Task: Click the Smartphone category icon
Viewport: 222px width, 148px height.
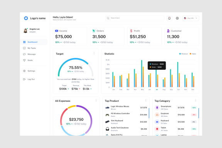Action: tap(157, 108)
